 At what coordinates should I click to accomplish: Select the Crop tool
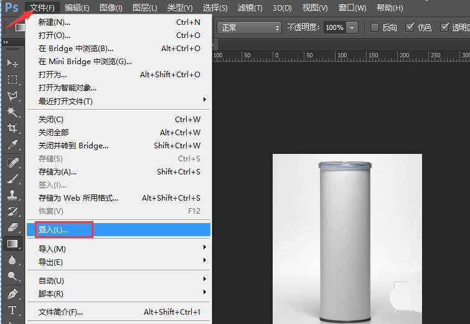(12, 128)
